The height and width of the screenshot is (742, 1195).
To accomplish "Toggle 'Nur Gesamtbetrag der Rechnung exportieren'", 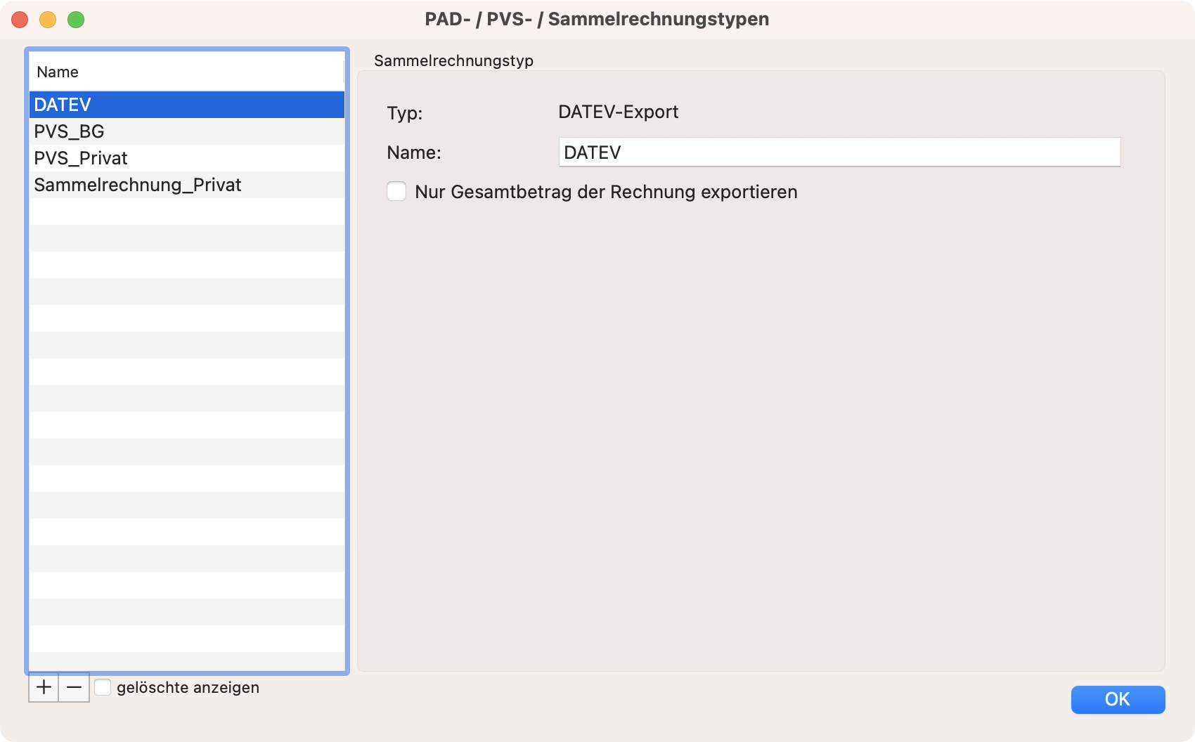I will coord(396,191).
